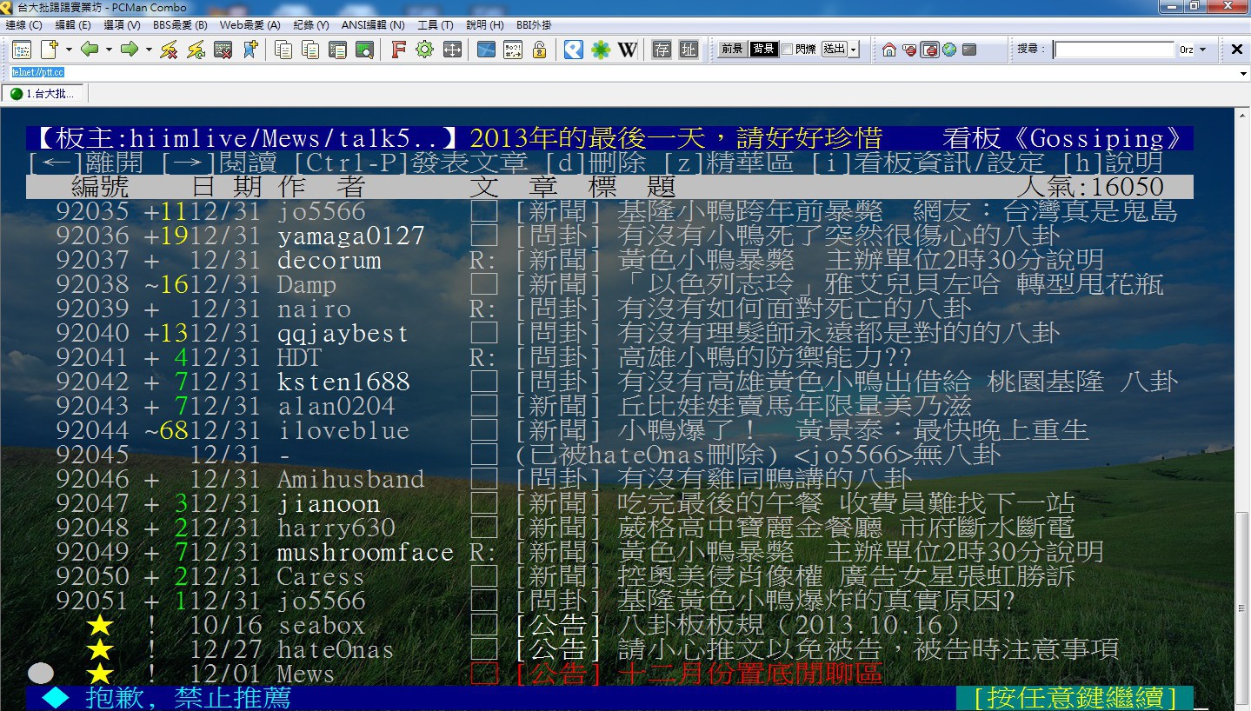Click the green back arrow icon

[x=89, y=50]
